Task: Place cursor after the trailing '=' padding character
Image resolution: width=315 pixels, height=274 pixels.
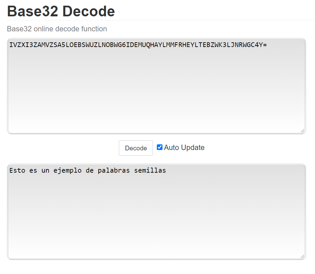Action: click(267, 45)
